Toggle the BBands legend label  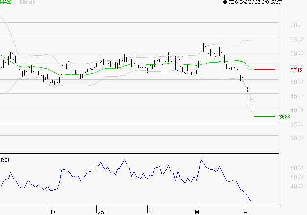(28, 3)
